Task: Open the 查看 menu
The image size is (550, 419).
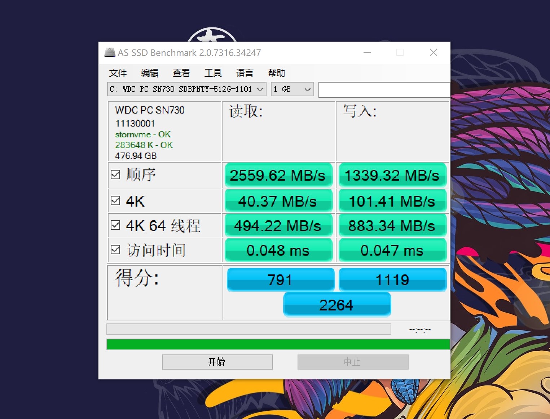Action: 181,73
